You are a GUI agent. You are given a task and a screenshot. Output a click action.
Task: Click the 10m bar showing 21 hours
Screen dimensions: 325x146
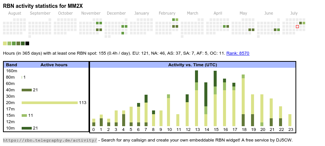(27, 128)
